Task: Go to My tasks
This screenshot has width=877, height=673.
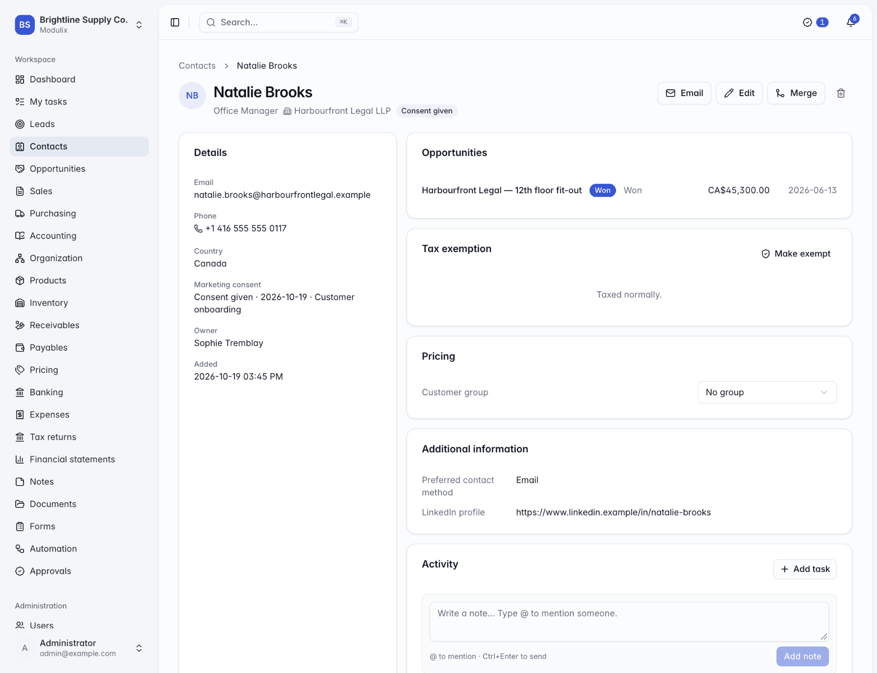Action: (79, 102)
